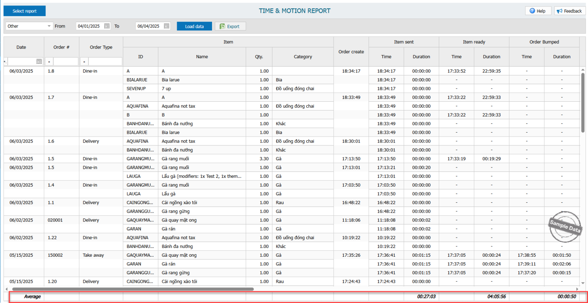Click the scroll up arrow
Screen dimensions: 588x303
583,69
